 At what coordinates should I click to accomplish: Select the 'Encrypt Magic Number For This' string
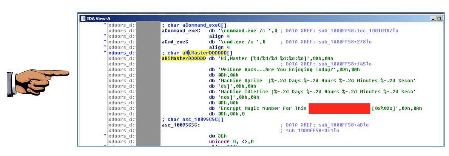point(262,109)
